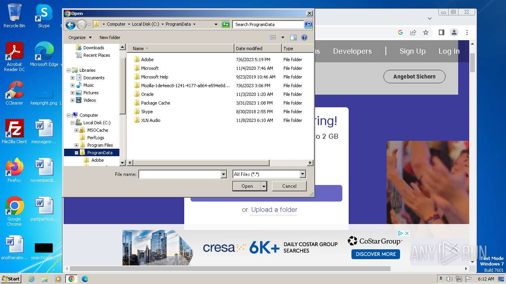Click the file list horizontal scrollbar
506x284 pixels.
click(202, 163)
